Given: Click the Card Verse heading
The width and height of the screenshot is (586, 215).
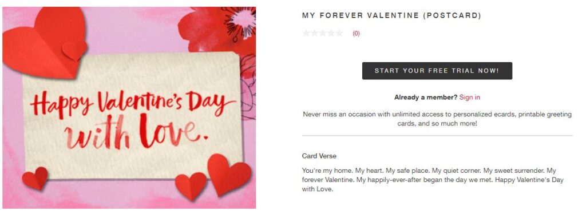Looking at the screenshot, I should click(319, 156).
